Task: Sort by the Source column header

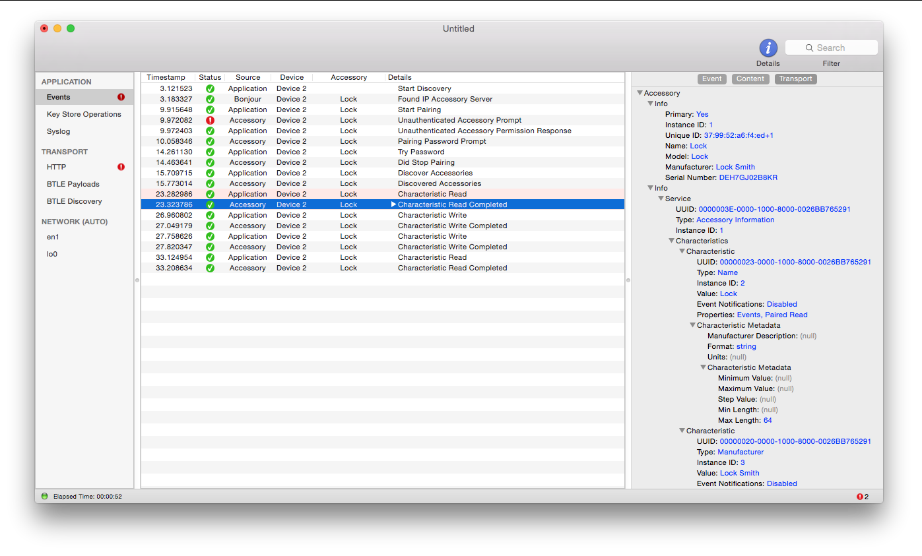Action: (247, 77)
